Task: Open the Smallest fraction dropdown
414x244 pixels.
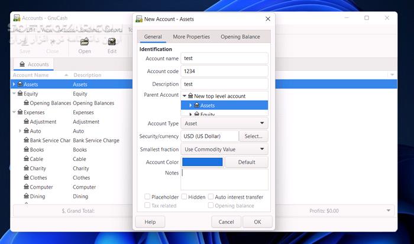Action: pos(224,150)
